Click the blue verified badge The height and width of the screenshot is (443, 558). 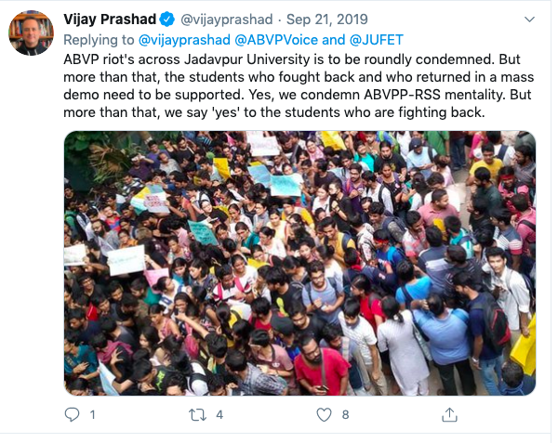point(167,20)
